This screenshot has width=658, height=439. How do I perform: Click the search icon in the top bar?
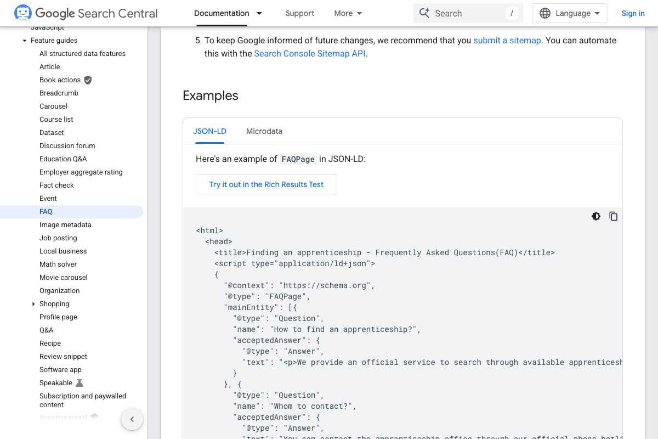coord(424,13)
